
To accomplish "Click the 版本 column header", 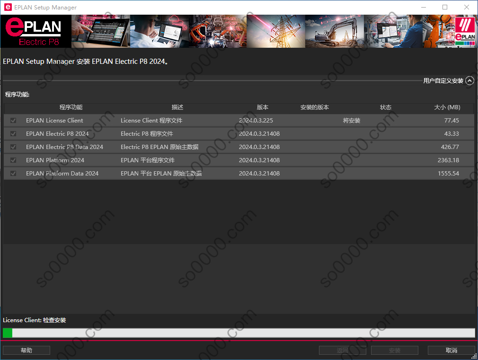I will pos(263,107).
